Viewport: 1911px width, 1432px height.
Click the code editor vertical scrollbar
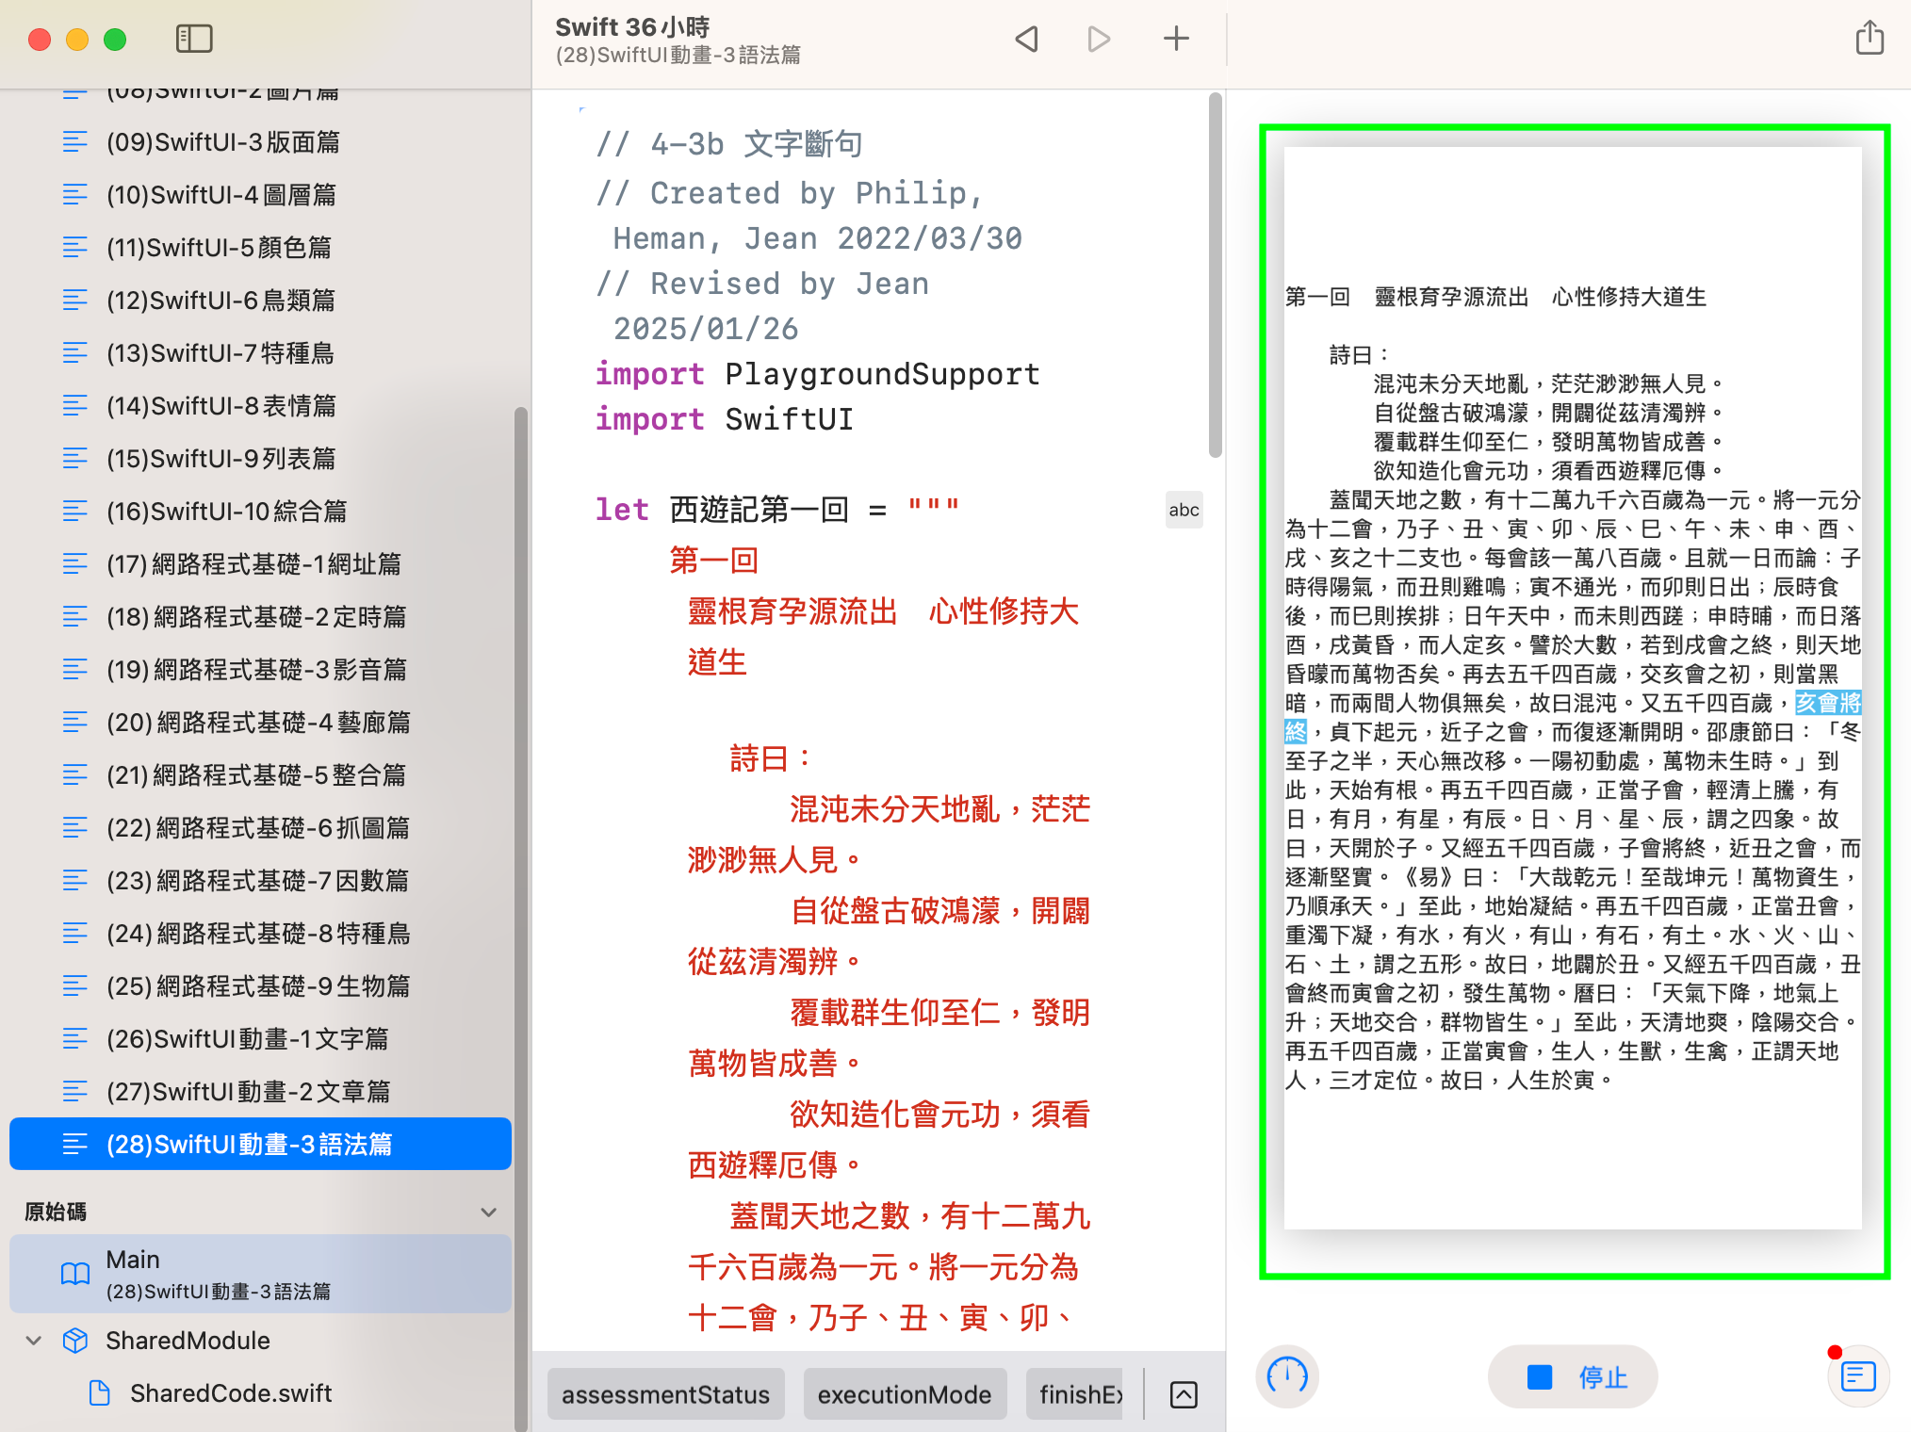coord(1216,273)
